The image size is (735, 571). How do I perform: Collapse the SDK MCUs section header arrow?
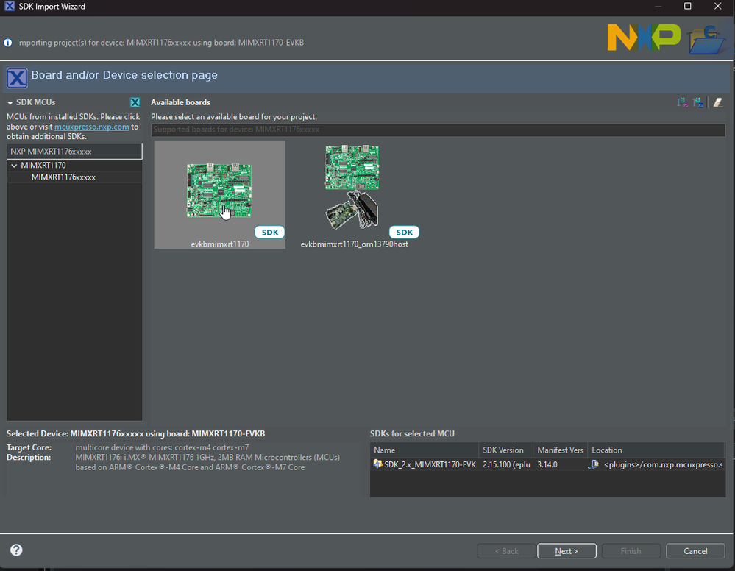pyautogui.click(x=9, y=102)
